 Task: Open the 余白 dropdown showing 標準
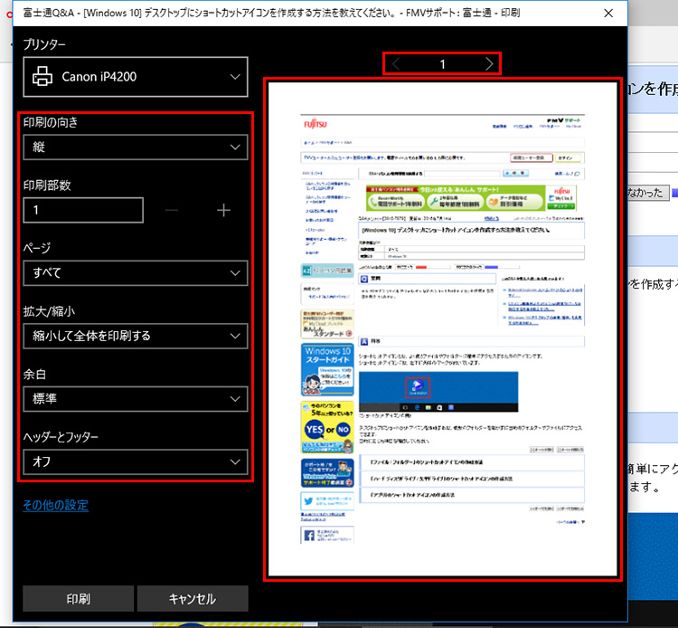pos(135,398)
